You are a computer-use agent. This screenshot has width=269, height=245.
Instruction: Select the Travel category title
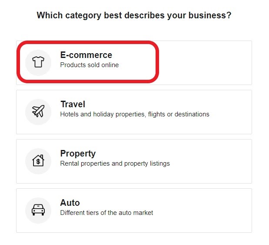tap(73, 104)
